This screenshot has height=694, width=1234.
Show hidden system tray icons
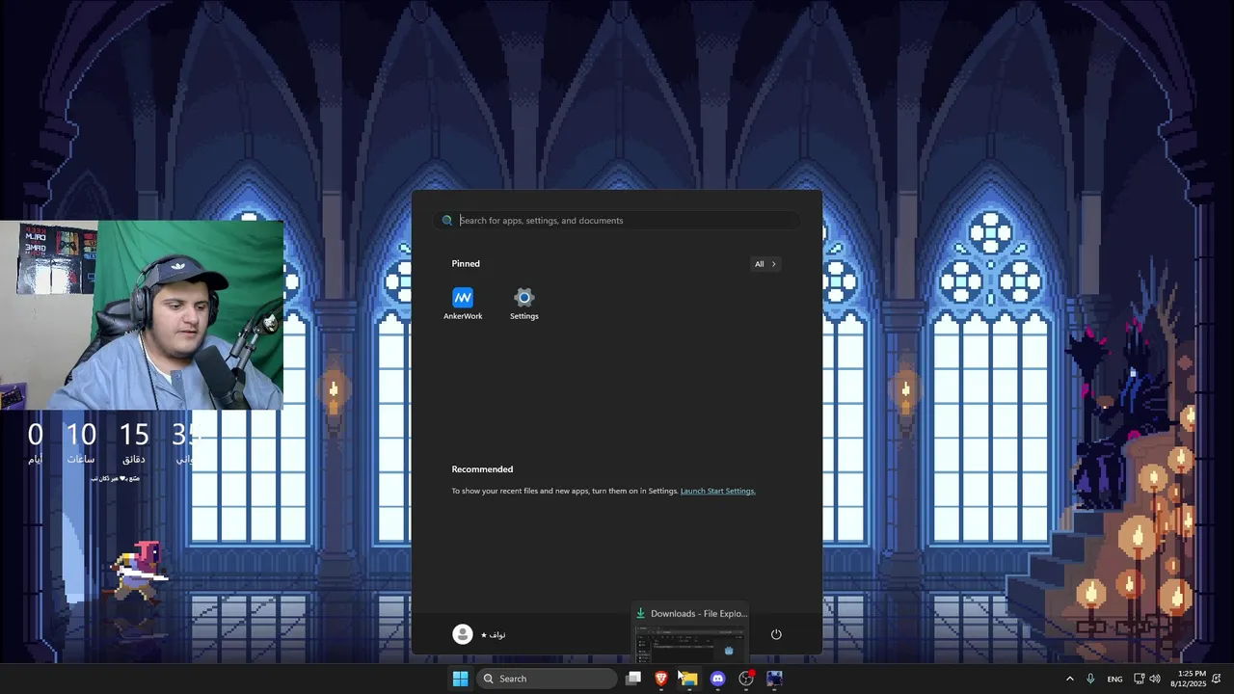(x=1069, y=679)
